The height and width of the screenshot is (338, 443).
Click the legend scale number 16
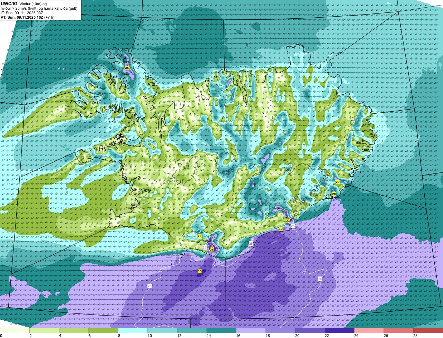coord(237,336)
